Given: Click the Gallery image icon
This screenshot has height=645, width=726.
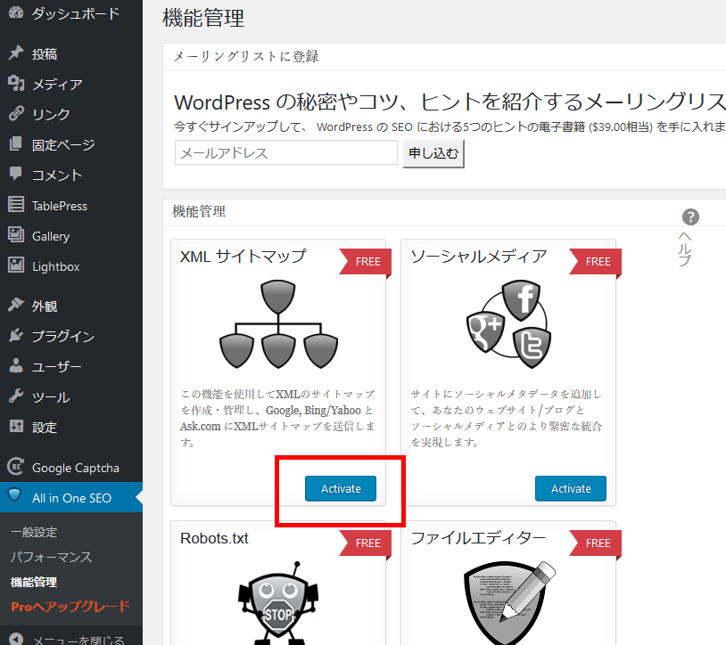Looking at the screenshot, I should [x=16, y=235].
